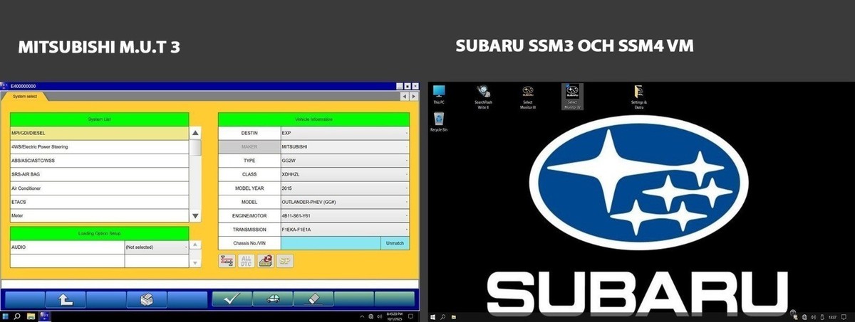The image size is (855, 322).
Task: Click the Mitsubishi taskbar clock
Action: tap(395, 316)
